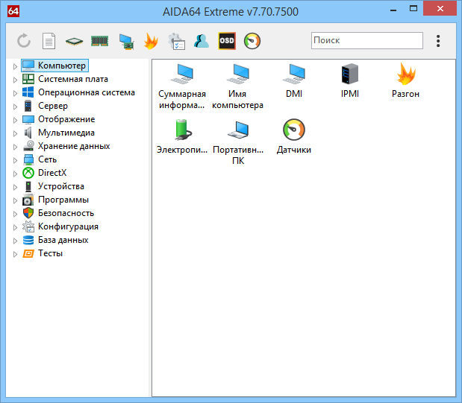Click the Поиск search input field
The image size is (462, 403).
coord(366,41)
